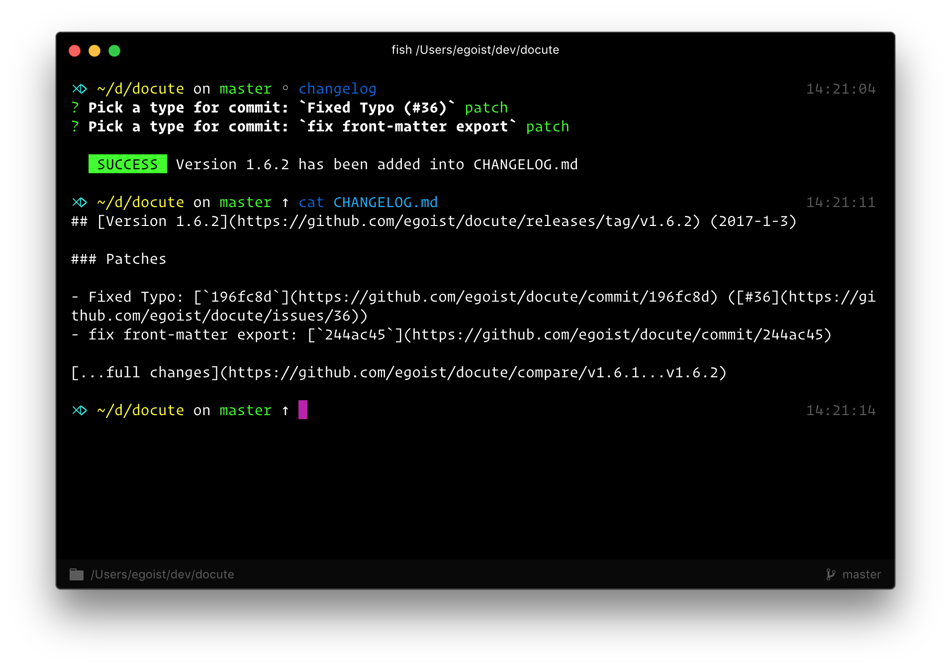
Task: Click the red close window button
Action: [75, 51]
